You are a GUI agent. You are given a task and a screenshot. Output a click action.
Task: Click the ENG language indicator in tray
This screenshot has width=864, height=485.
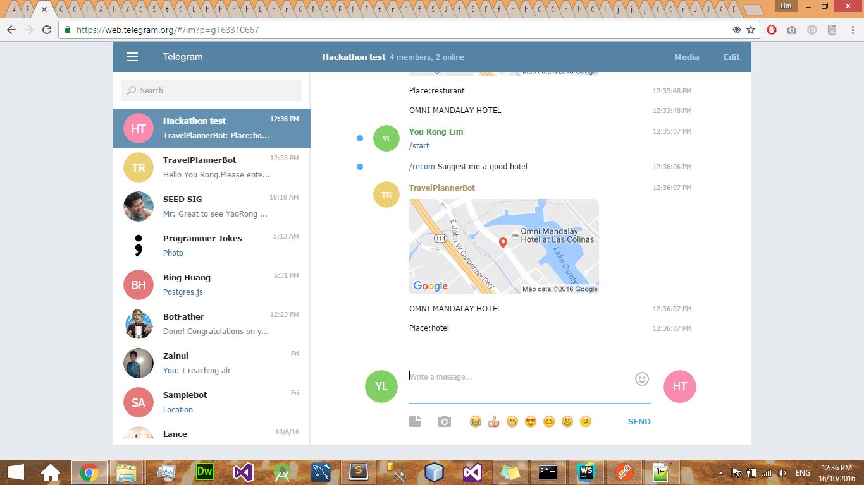pos(803,473)
